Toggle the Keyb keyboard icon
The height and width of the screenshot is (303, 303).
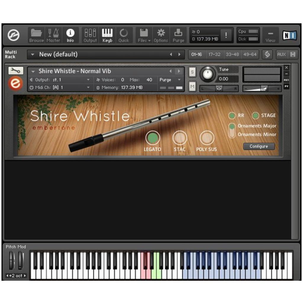point(107,35)
